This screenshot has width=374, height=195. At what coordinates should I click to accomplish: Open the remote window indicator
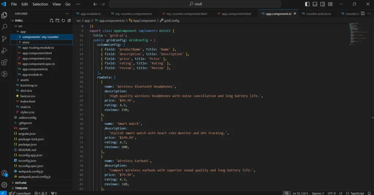point(3,193)
